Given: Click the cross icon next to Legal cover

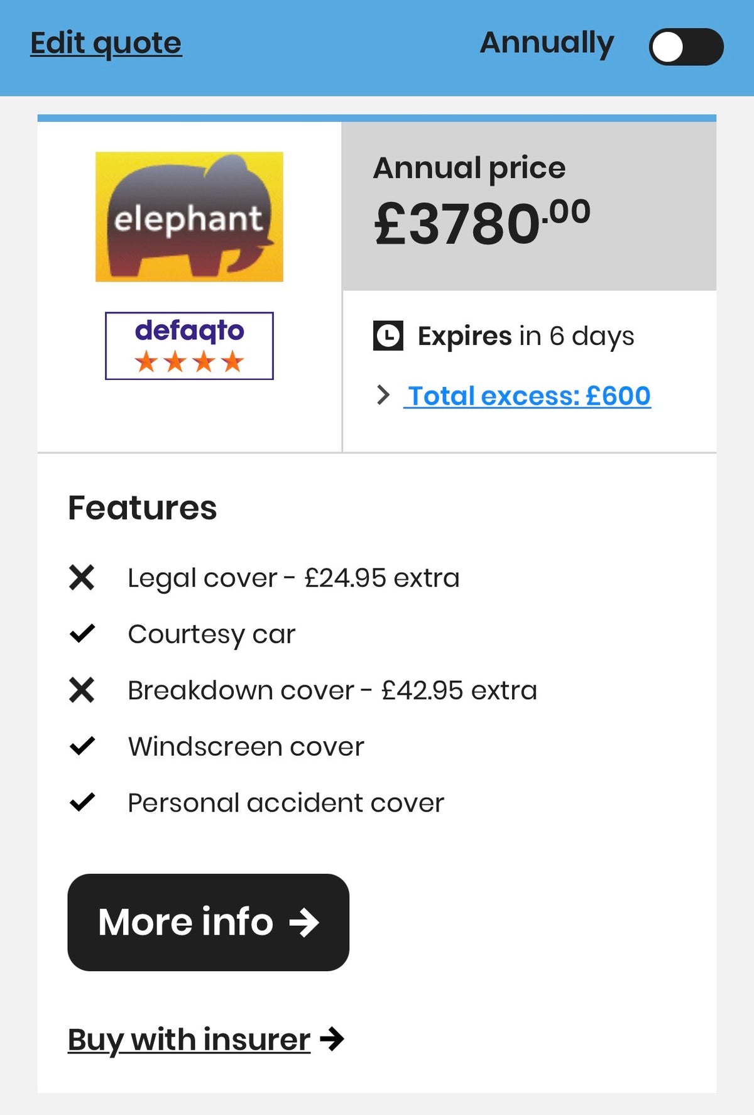Looking at the screenshot, I should pos(82,577).
